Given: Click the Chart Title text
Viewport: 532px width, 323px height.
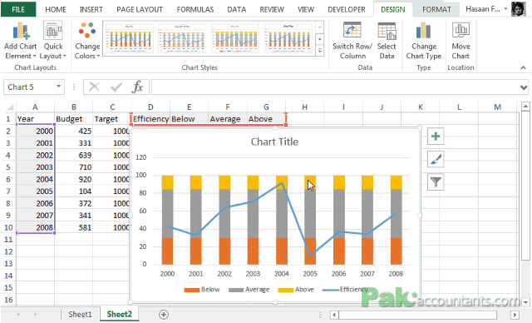Looking at the screenshot, I should click(274, 142).
